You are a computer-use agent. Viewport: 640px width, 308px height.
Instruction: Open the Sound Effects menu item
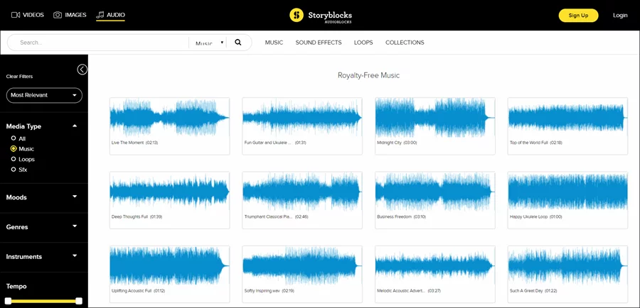coord(319,43)
